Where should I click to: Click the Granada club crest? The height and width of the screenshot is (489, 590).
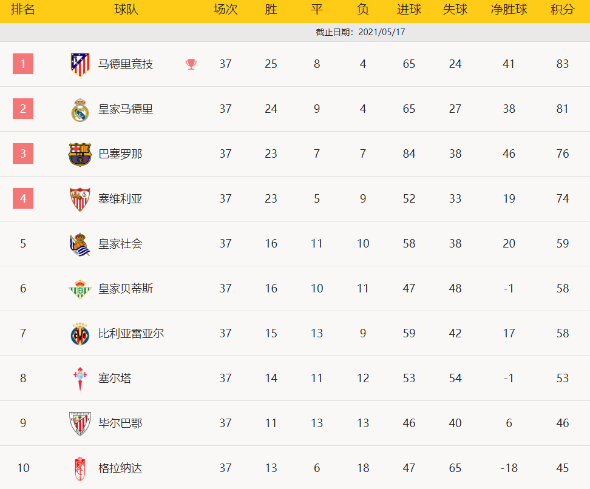coord(80,468)
